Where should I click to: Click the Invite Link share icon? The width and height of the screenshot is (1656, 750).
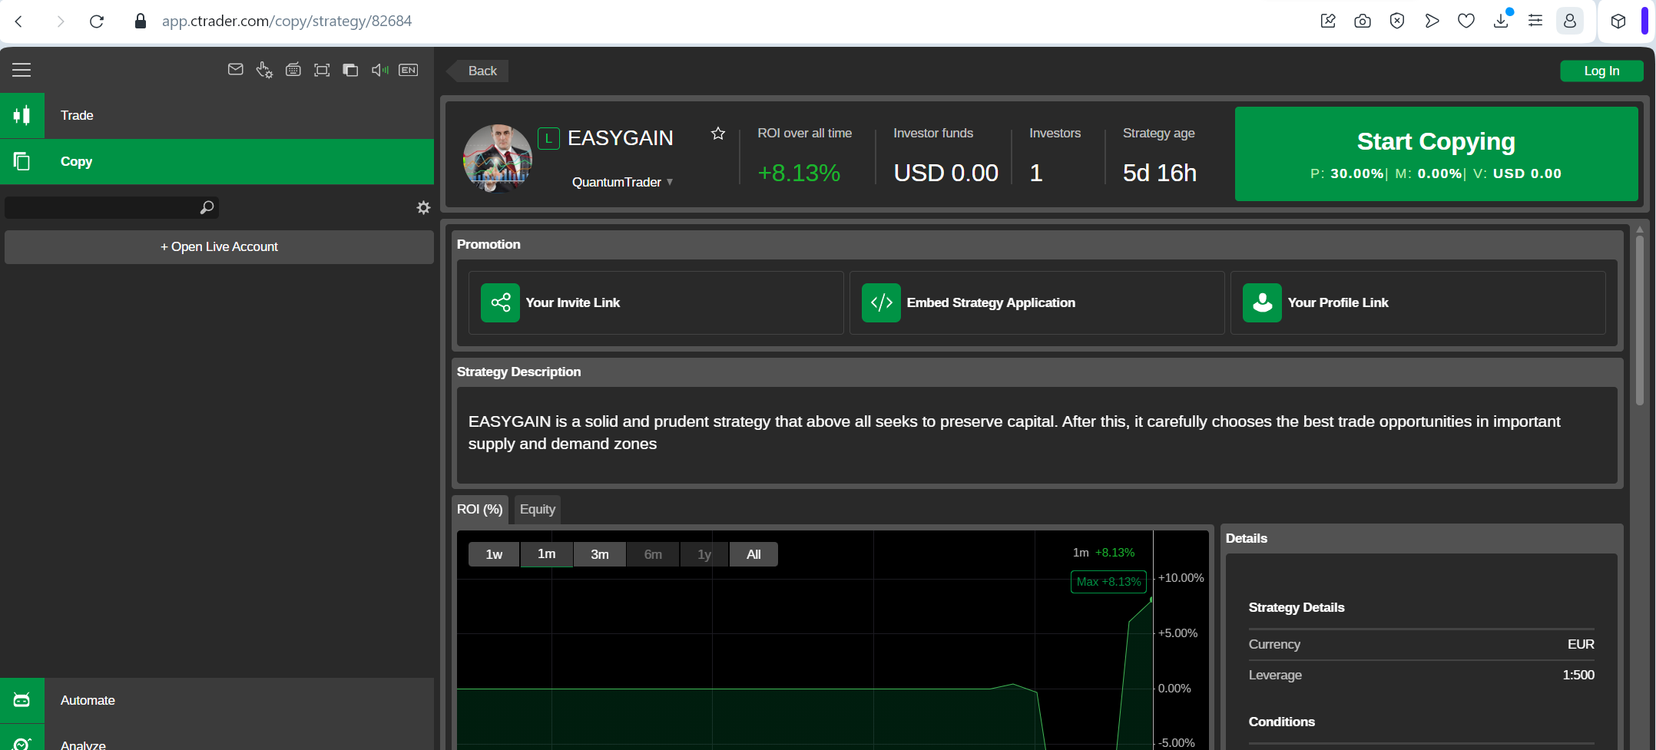pos(500,302)
